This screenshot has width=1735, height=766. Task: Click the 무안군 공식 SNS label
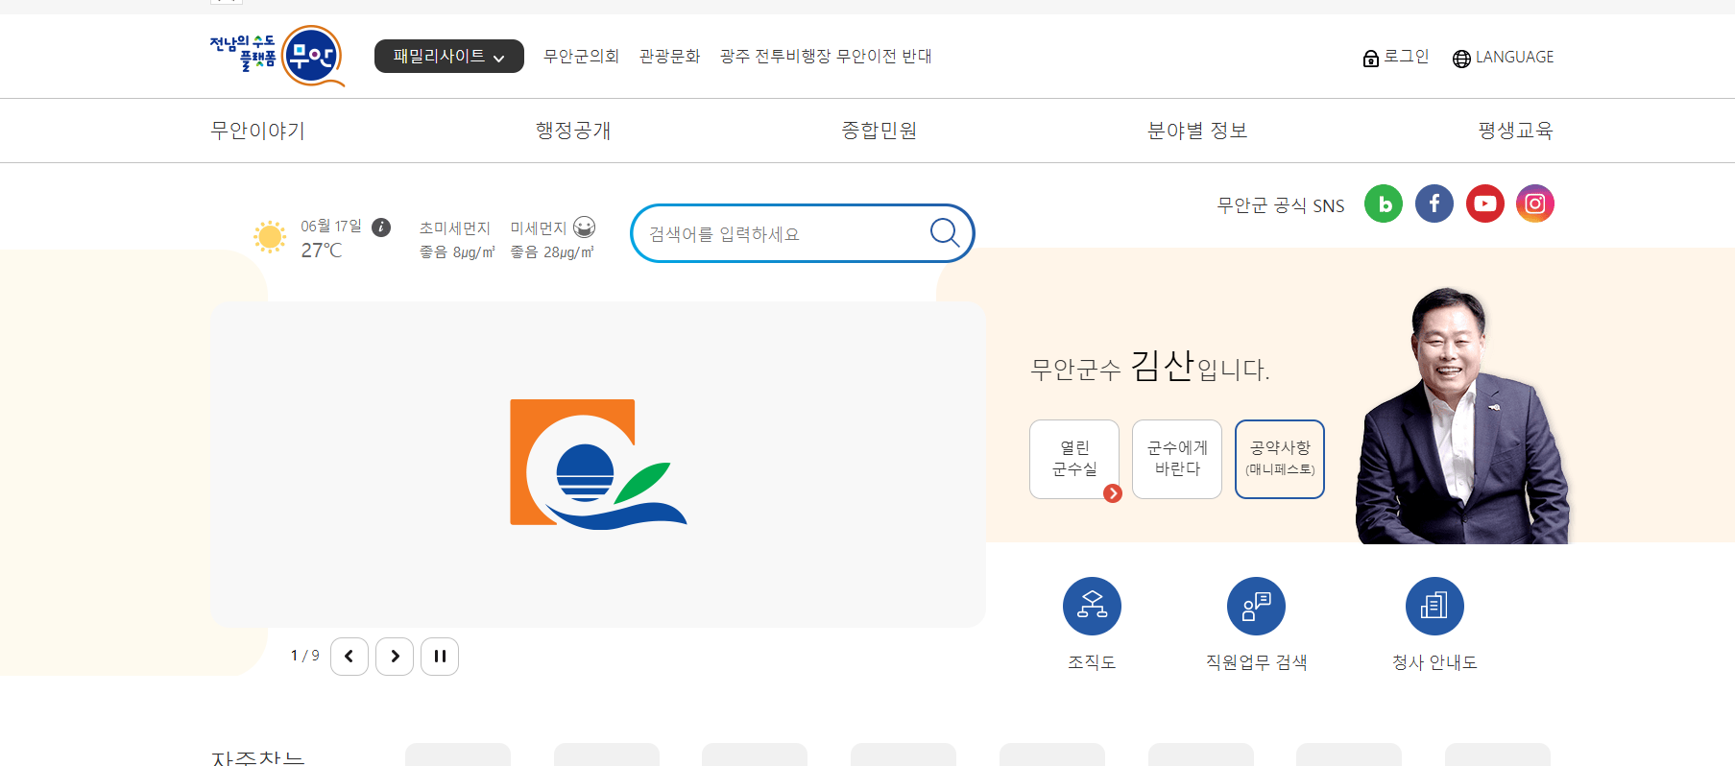pyautogui.click(x=1281, y=205)
